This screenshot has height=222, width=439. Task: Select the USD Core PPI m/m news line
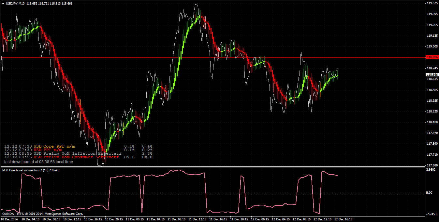pos(78,146)
